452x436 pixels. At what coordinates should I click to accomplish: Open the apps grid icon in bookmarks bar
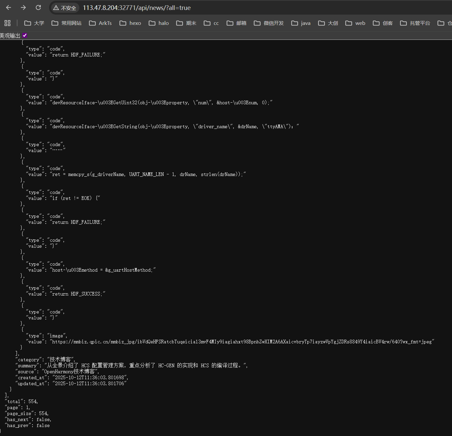(7, 23)
